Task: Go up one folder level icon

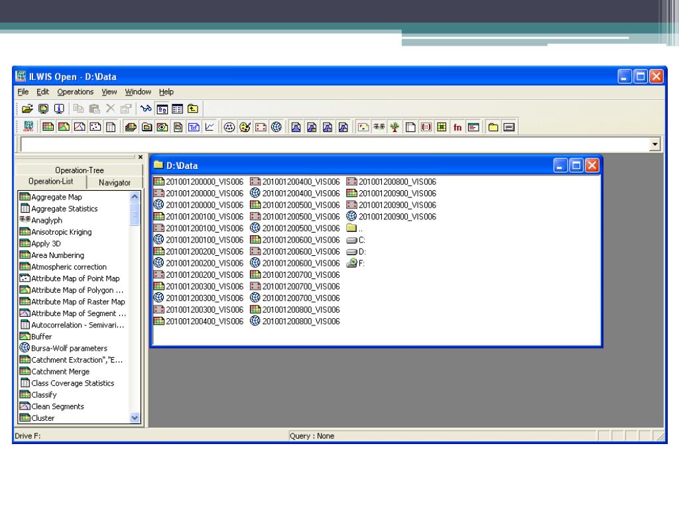Action: [x=193, y=109]
